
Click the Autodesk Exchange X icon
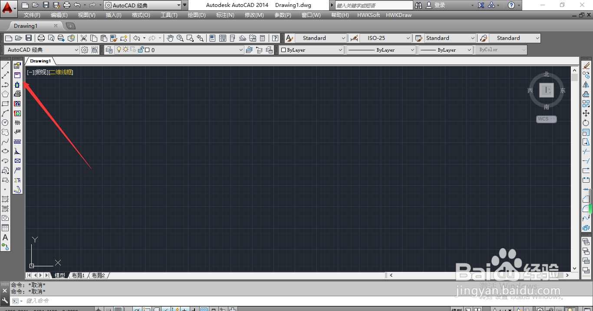pyautogui.click(x=481, y=5)
